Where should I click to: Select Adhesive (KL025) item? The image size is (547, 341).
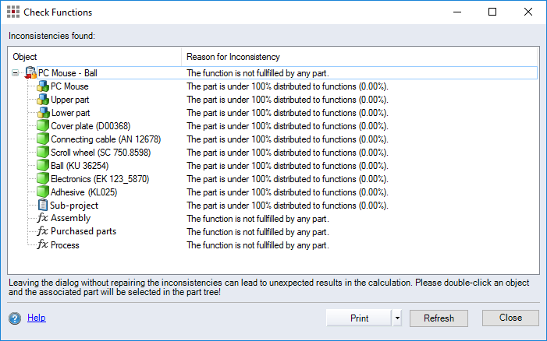tap(83, 192)
